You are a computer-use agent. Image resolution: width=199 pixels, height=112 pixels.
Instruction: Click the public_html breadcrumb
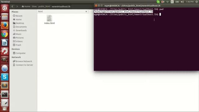point(44,6)
